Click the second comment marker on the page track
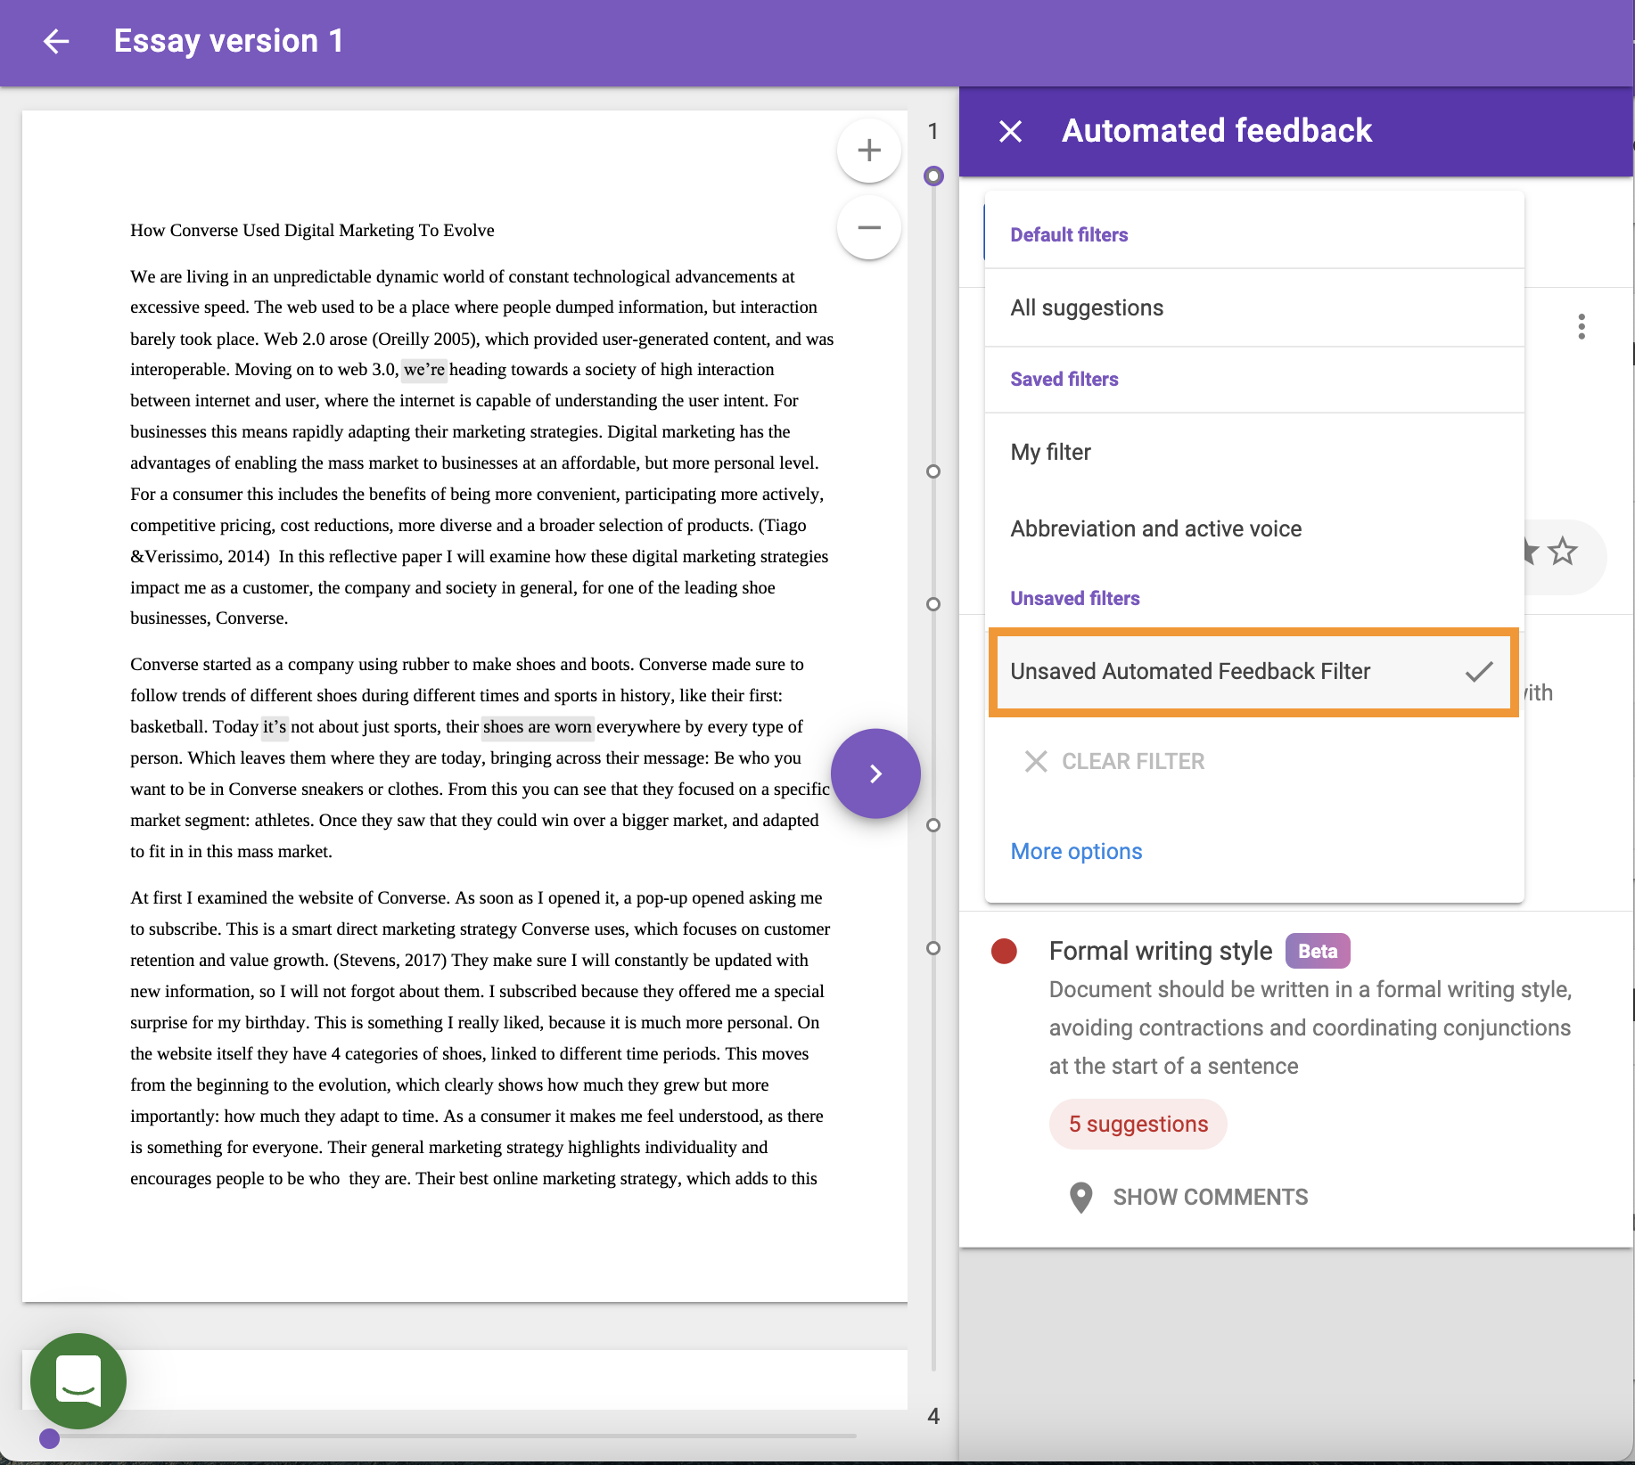This screenshot has width=1635, height=1465. pos(933,471)
